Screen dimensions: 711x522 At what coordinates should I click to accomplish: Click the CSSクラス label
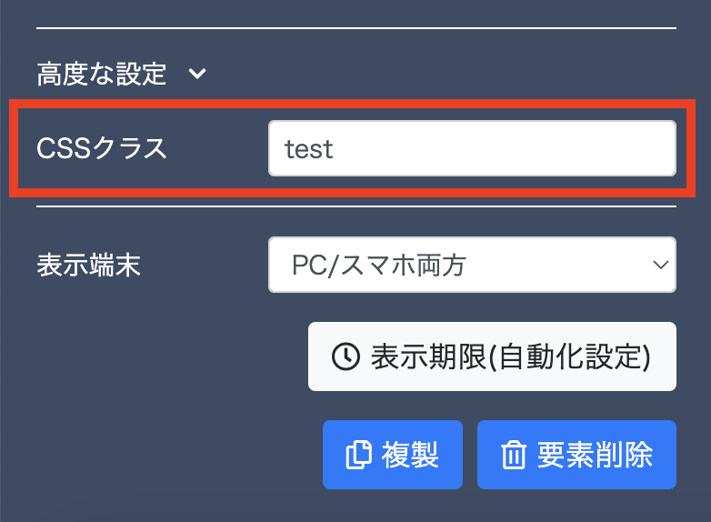click(102, 148)
